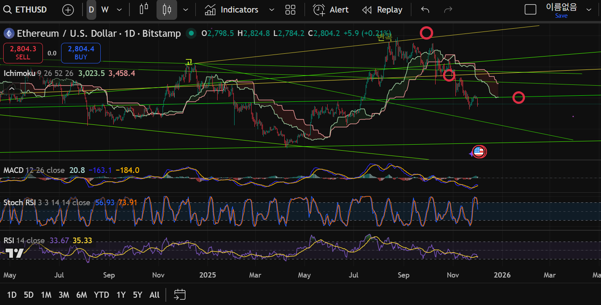601x305 pixels.
Task: Toggle the Candles chart style button
Action: pyautogui.click(x=167, y=10)
